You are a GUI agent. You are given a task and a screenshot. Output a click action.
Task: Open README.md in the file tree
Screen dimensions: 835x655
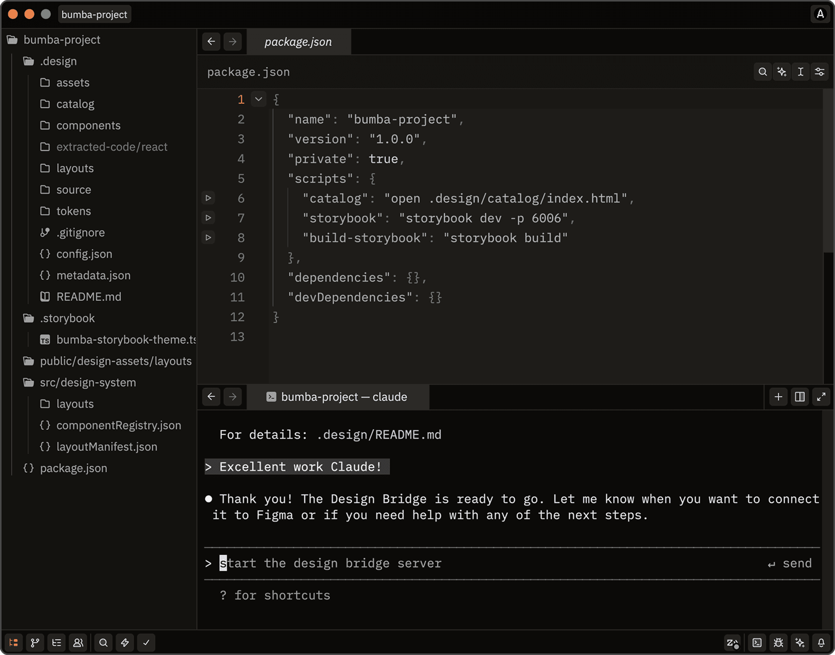[x=81, y=297]
